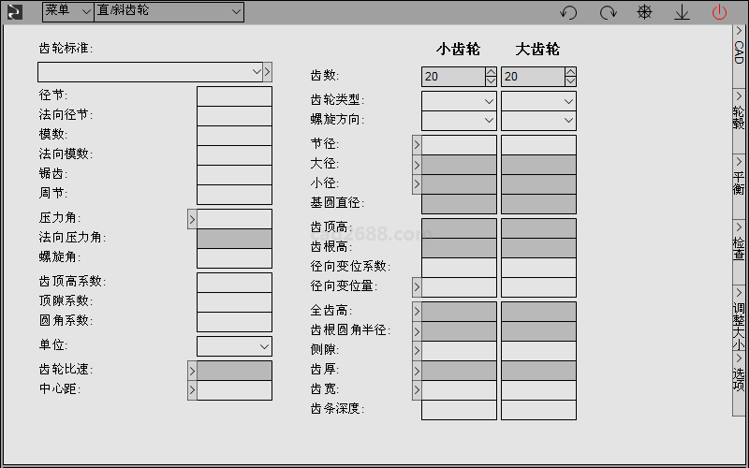749x468 pixels.
Task: Click the ship wheel icon in toolbar
Action: click(x=644, y=12)
